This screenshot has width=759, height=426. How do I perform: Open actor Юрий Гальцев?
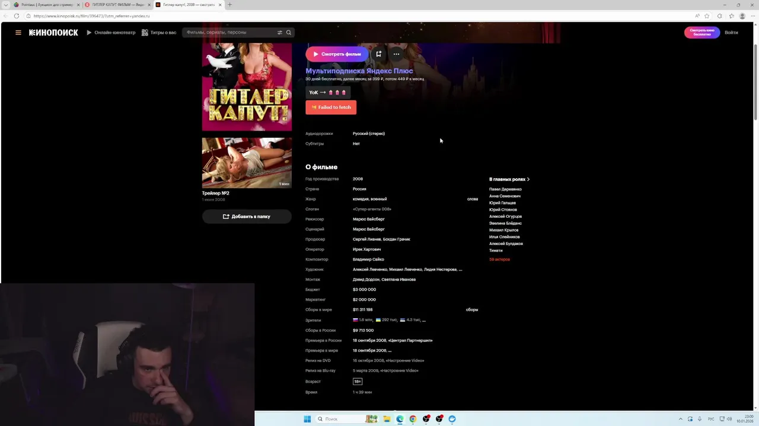point(502,203)
